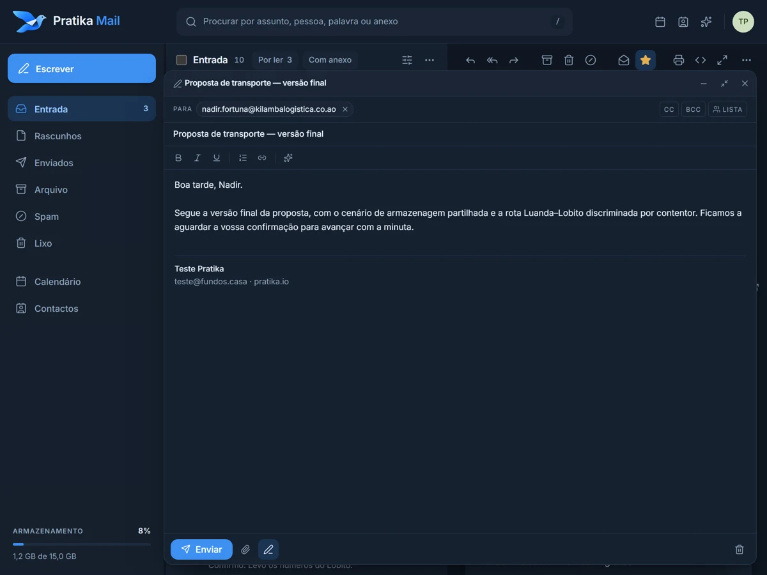The width and height of the screenshot is (767, 575).
Task: Open the list filter sliders icon
Action: click(x=407, y=60)
